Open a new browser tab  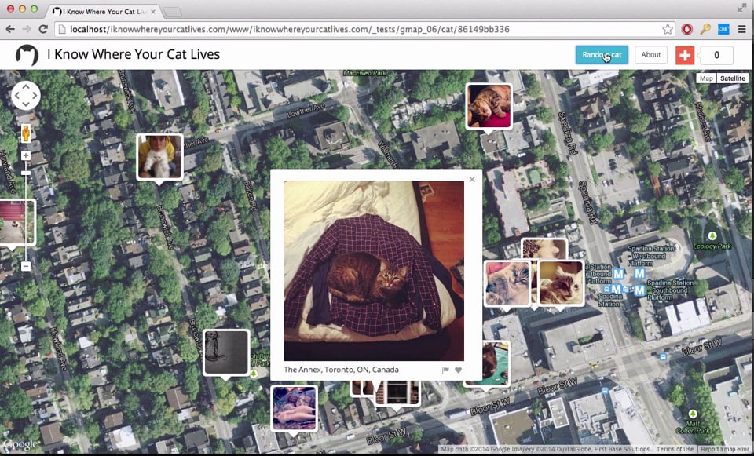point(173,12)
